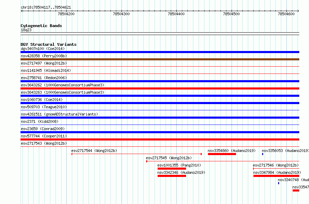Select the 18q23 band label

click(x=26, y=30)
